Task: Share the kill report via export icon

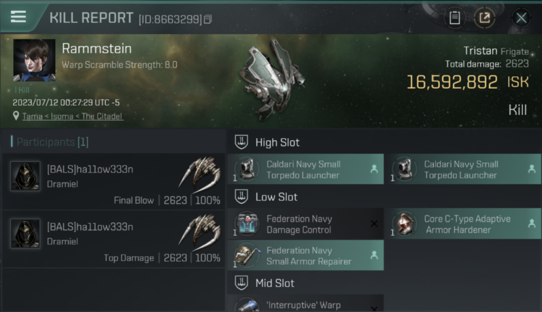Action: pos(484,18)
